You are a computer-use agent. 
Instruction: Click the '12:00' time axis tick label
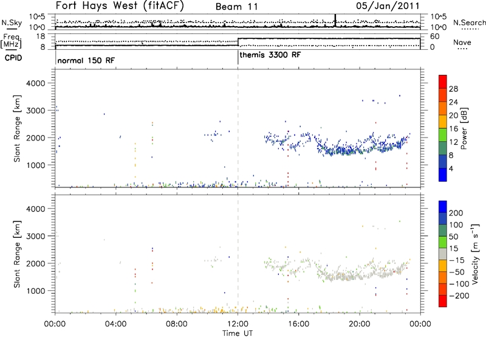coord(238,324)
